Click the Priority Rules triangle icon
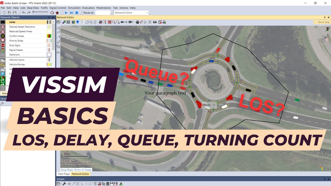Screen dimensions: 331x186 click(x=3, y=41)
